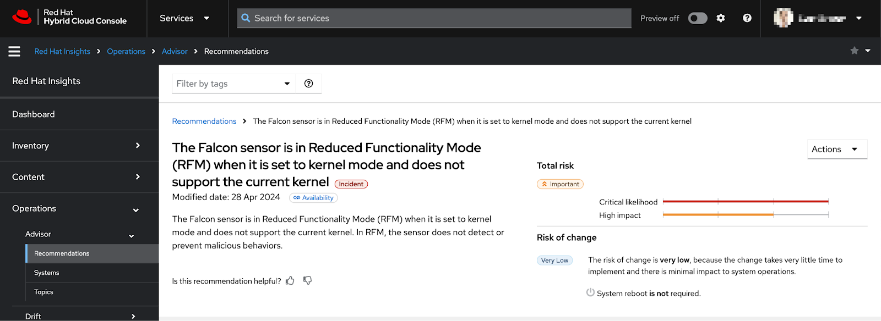
Task: Open the settings gear icon
Action: (x=720, y=18)
